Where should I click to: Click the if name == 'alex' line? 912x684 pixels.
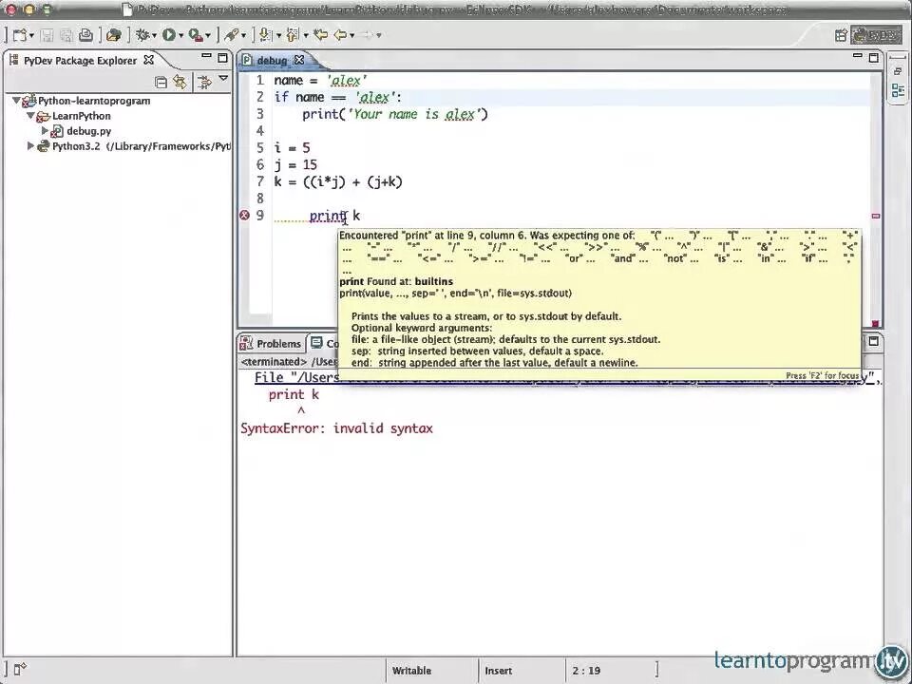[x=338, y=97]
